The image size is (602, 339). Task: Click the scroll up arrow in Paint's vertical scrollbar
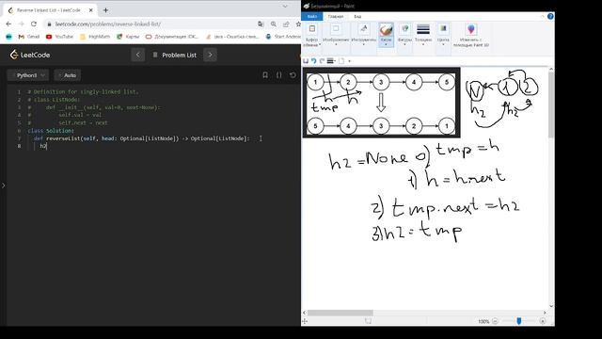coord(551,69)
